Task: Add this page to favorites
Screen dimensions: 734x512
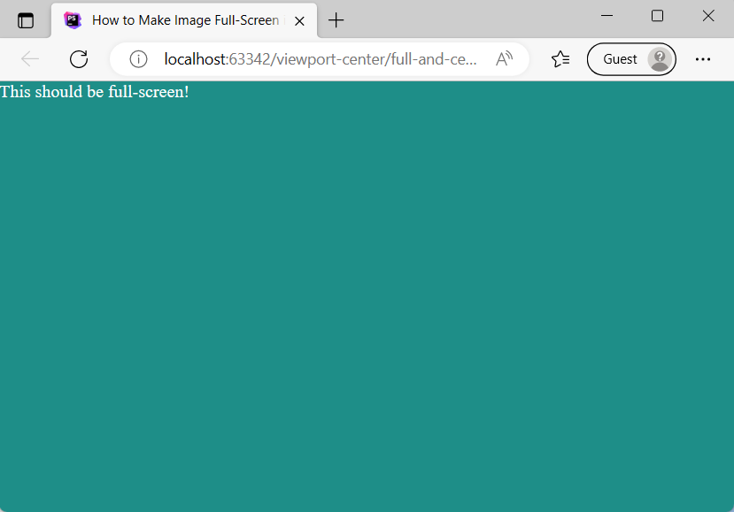Action: pyautogui.click(x=560, y=58)
